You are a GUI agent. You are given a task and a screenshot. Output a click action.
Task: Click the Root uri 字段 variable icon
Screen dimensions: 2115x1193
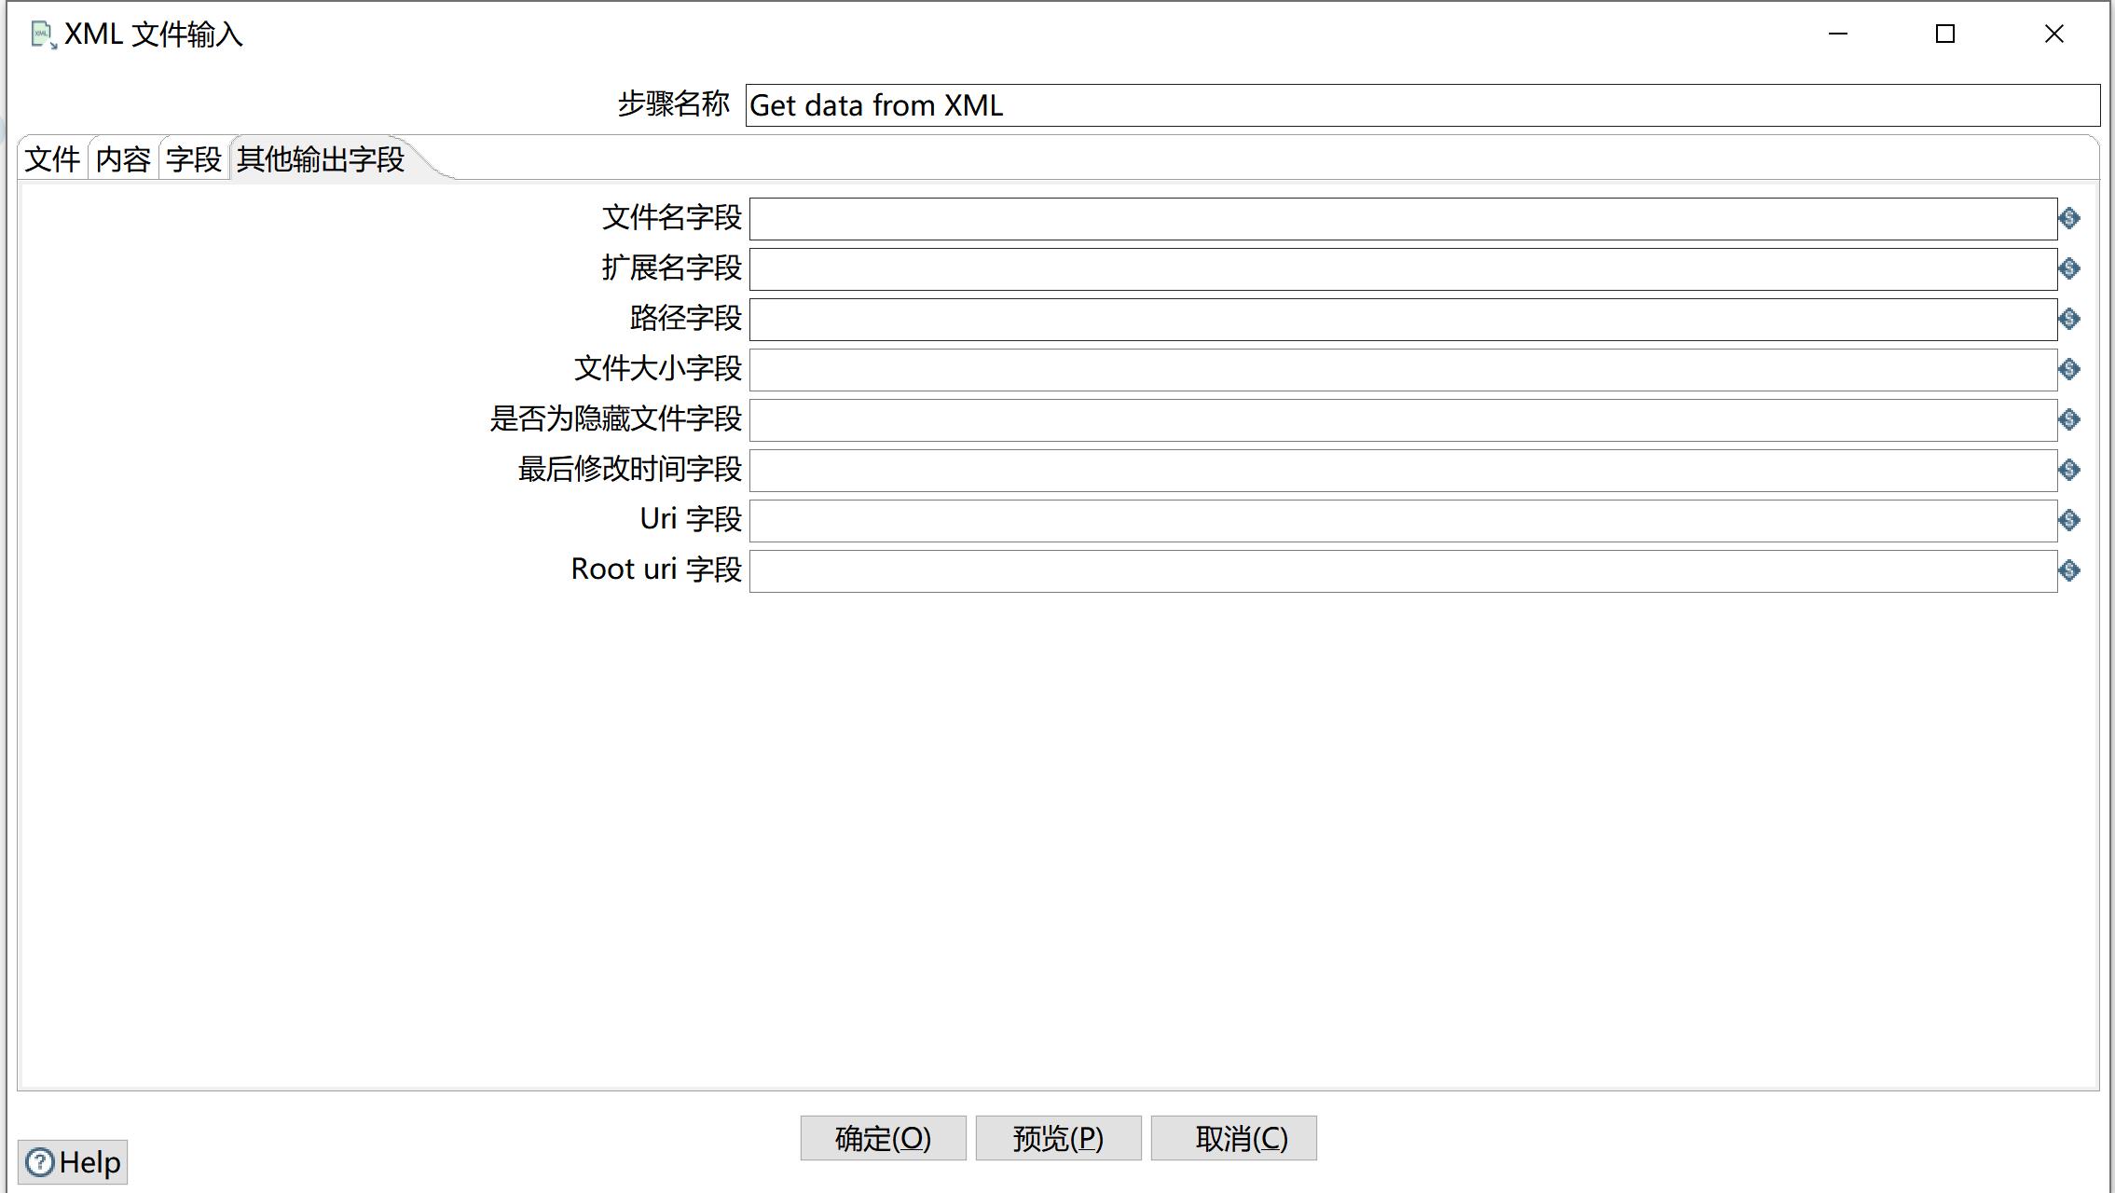coord(2068,569)
